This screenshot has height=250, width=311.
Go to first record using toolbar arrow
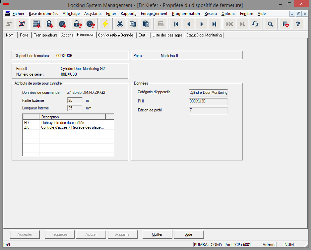(x=176, y=24)
